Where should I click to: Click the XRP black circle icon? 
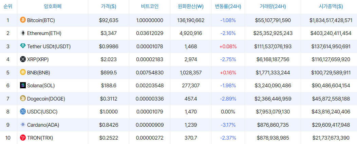(x=23, y=59)
